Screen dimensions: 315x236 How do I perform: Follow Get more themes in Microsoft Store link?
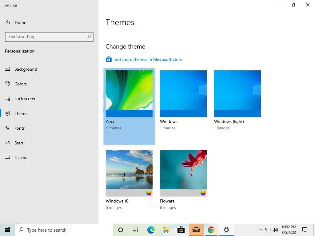(x=148, y=59)
